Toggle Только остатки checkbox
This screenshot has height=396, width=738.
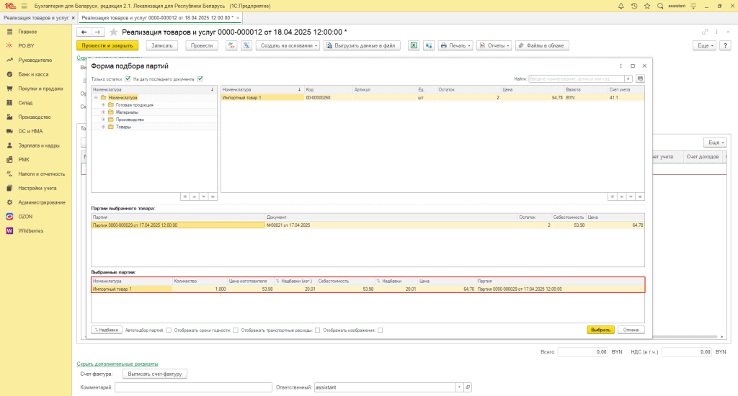pos(128,79)
